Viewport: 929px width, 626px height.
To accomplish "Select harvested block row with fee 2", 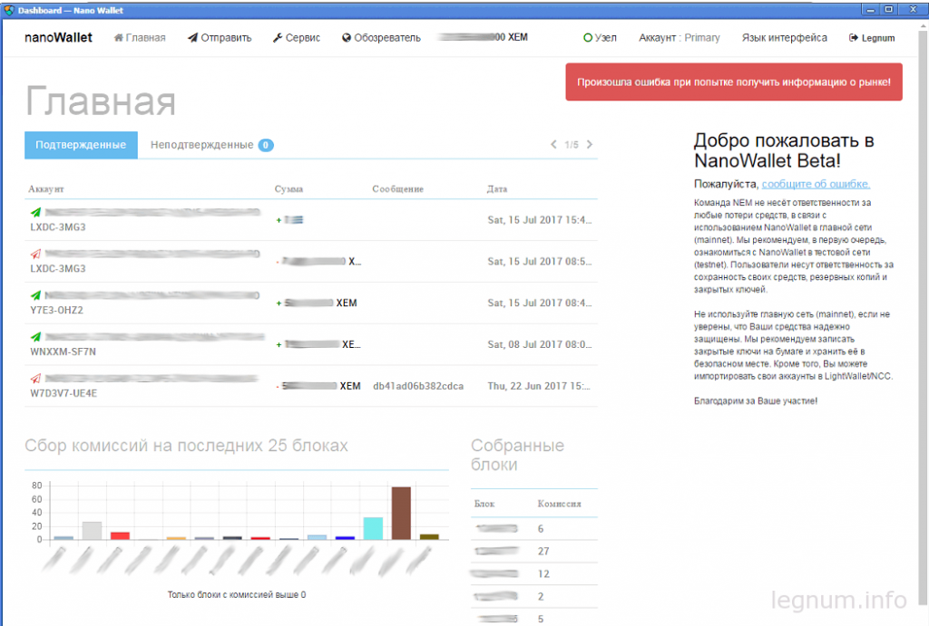I will coord(533,596).
